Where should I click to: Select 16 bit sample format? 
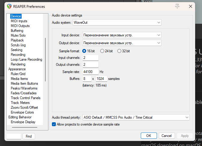pos(84,51)
